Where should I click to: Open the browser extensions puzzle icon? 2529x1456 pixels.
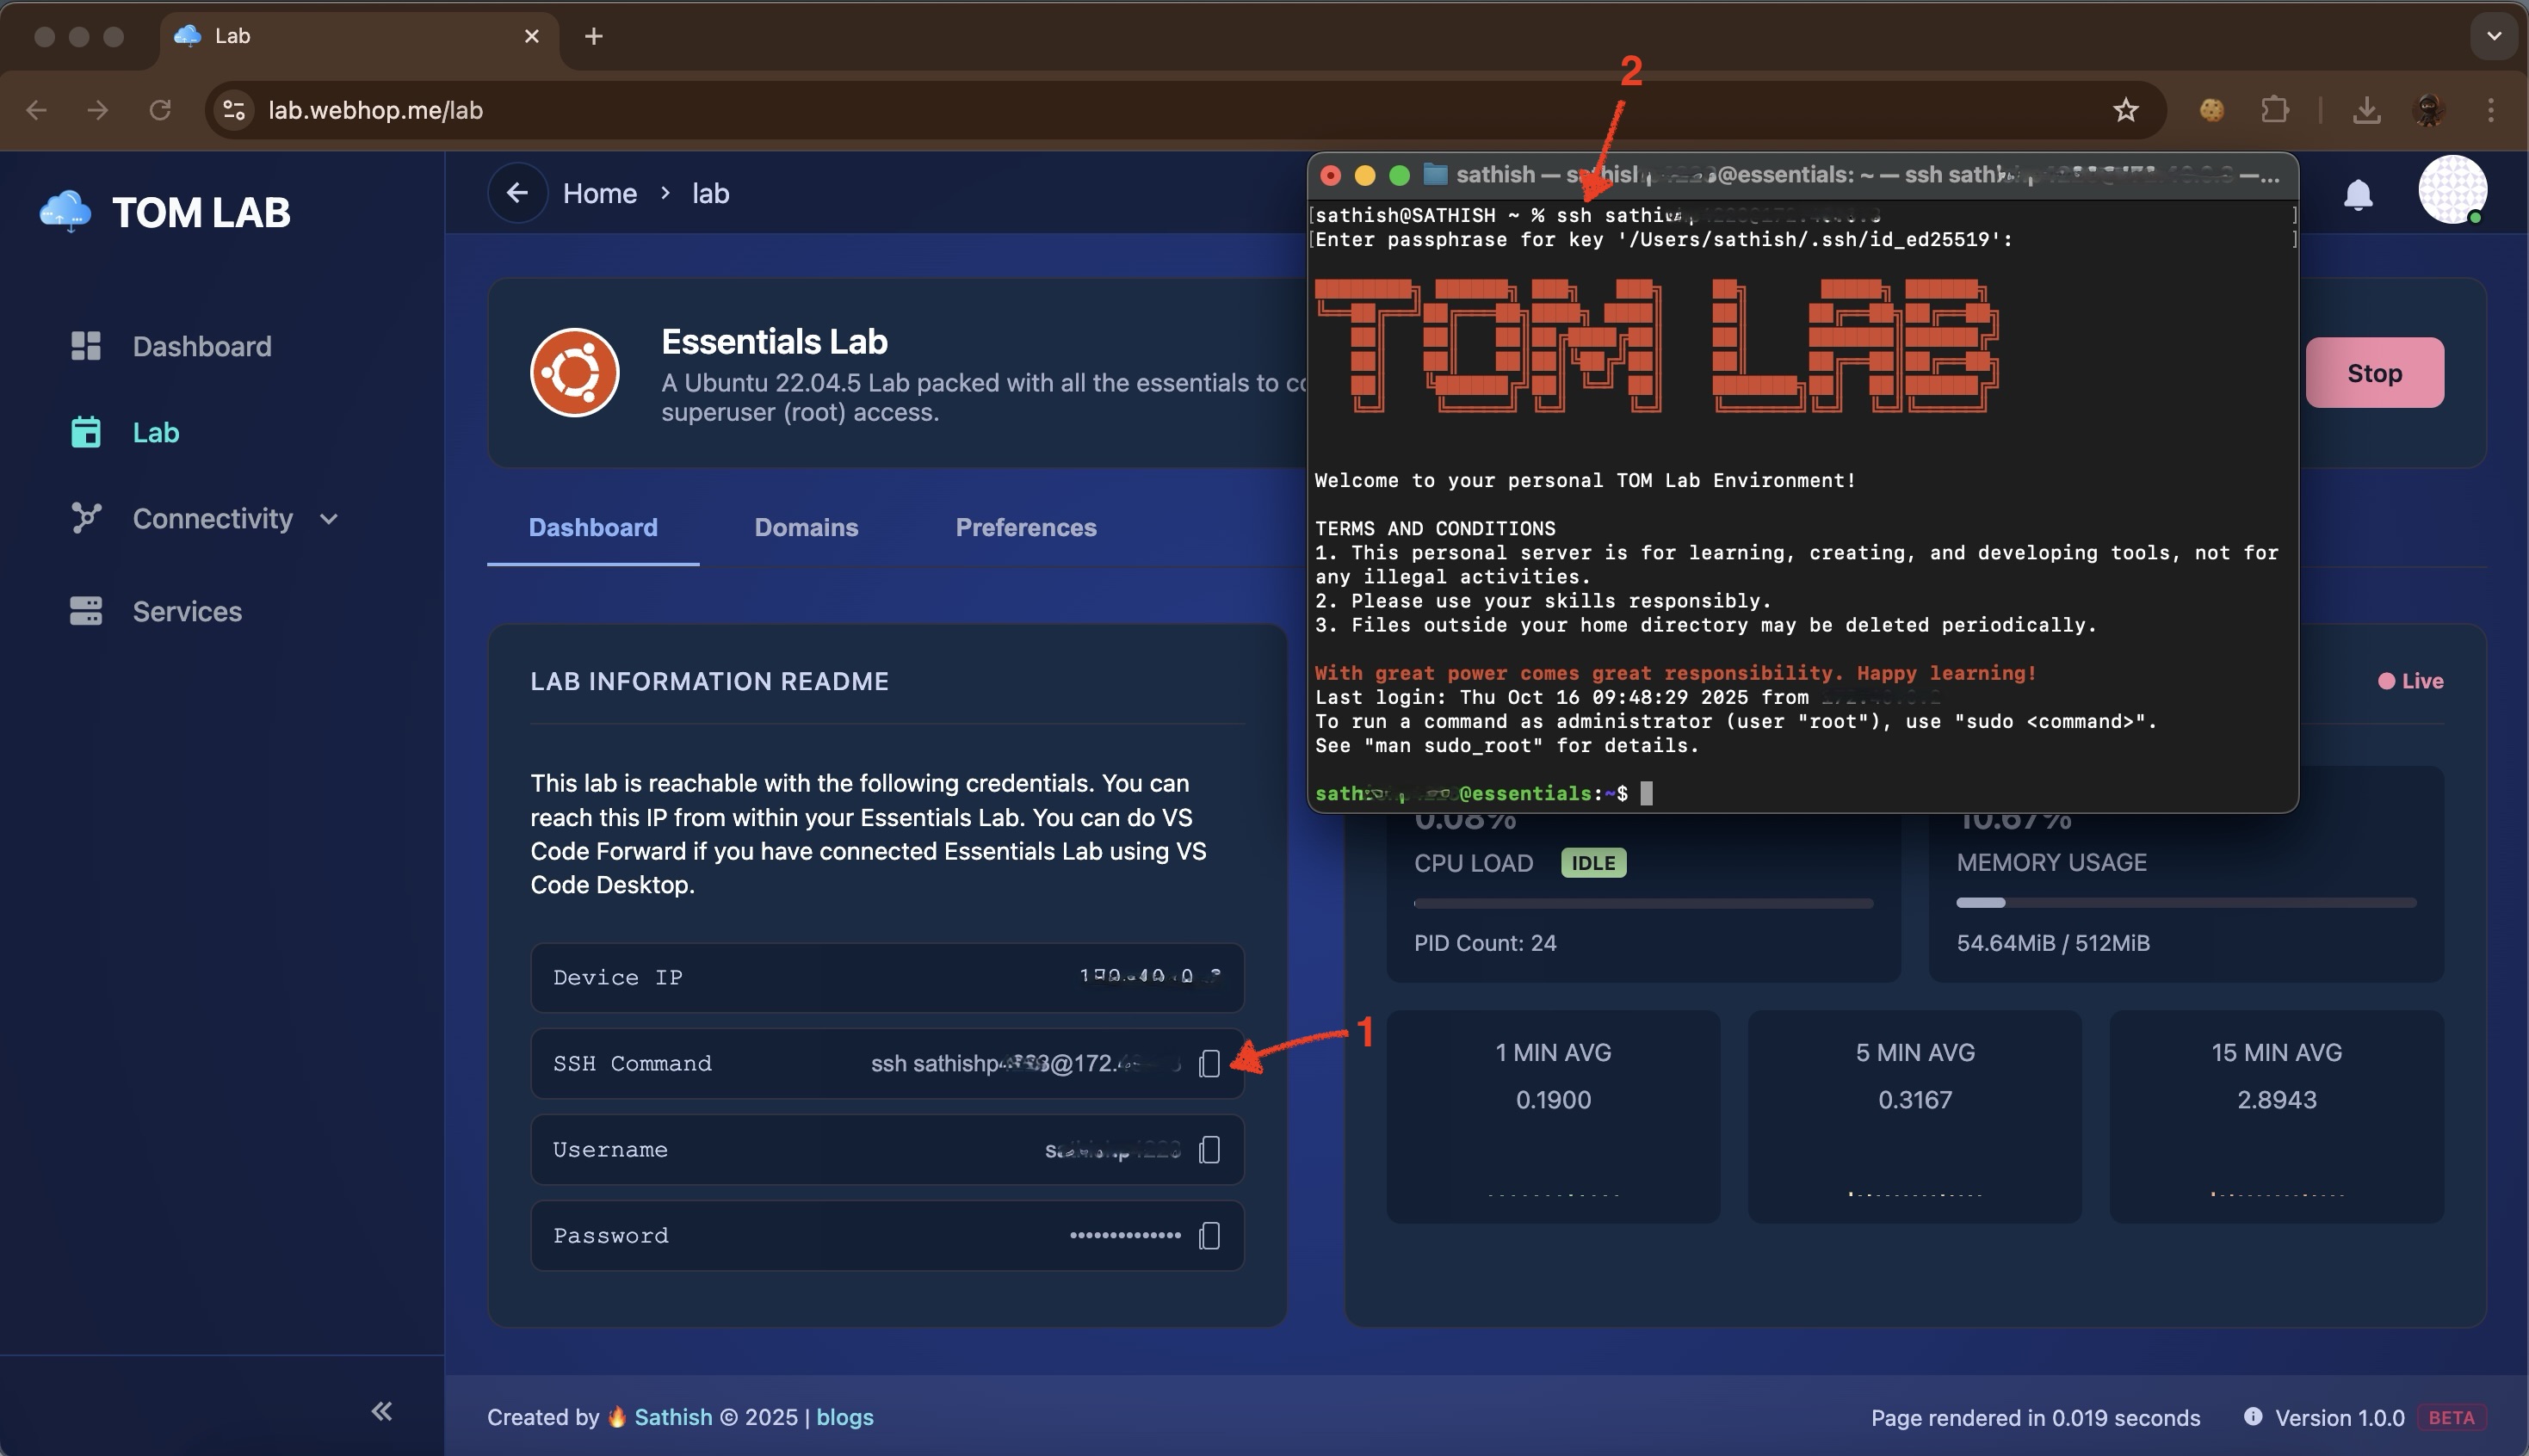[x=2275, y=110]
